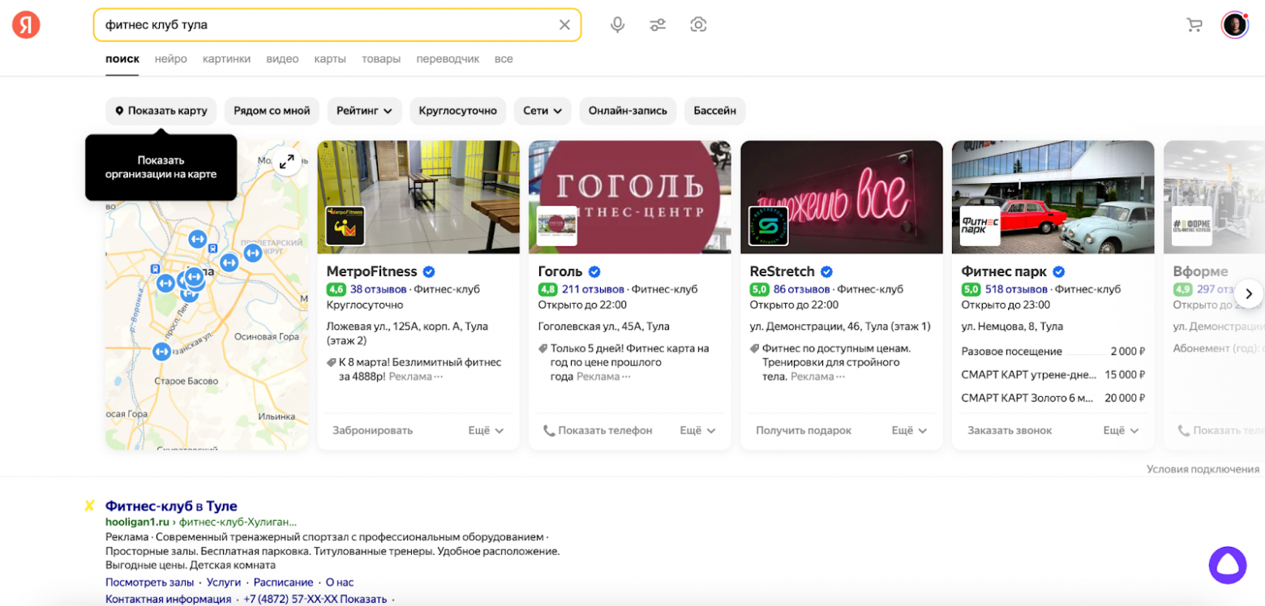This screenshot has height=606, width=1265.
Task: Open the user profile avatar
Action: (1234, 25)
